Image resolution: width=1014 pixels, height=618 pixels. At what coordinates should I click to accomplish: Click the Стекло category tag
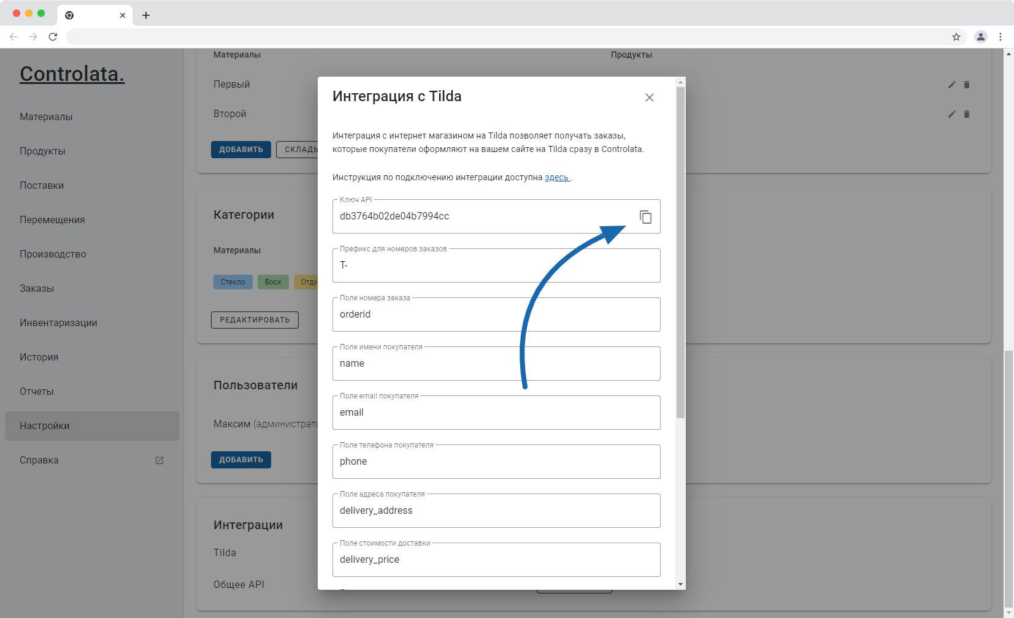point(233,282)
